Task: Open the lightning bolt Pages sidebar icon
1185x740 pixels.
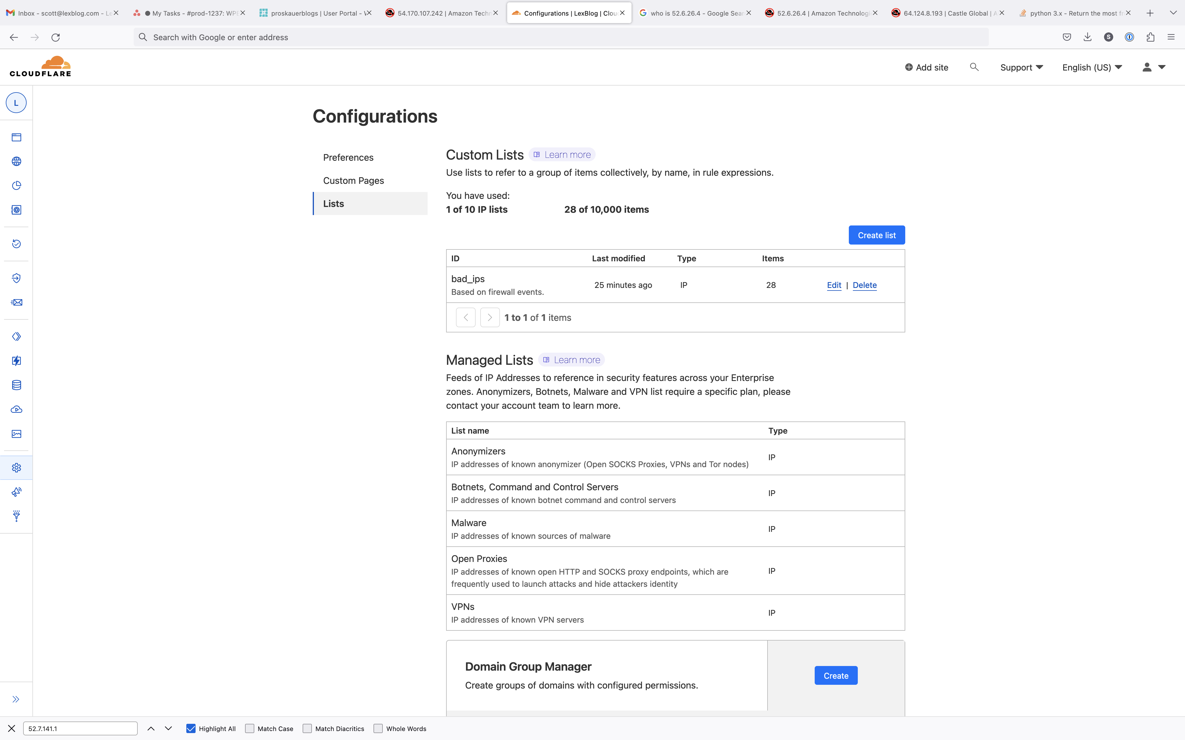Action: [x=17, y=361]
